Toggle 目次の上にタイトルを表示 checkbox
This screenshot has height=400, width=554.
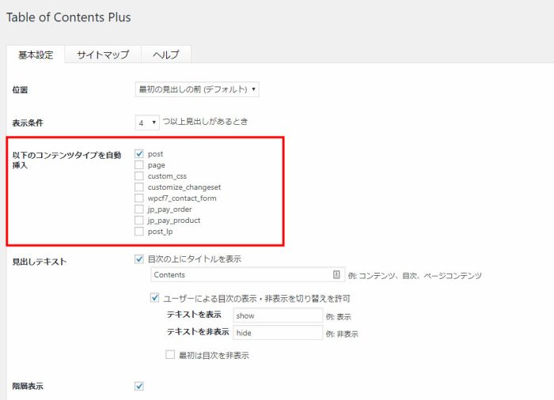(x=139, y=259)
